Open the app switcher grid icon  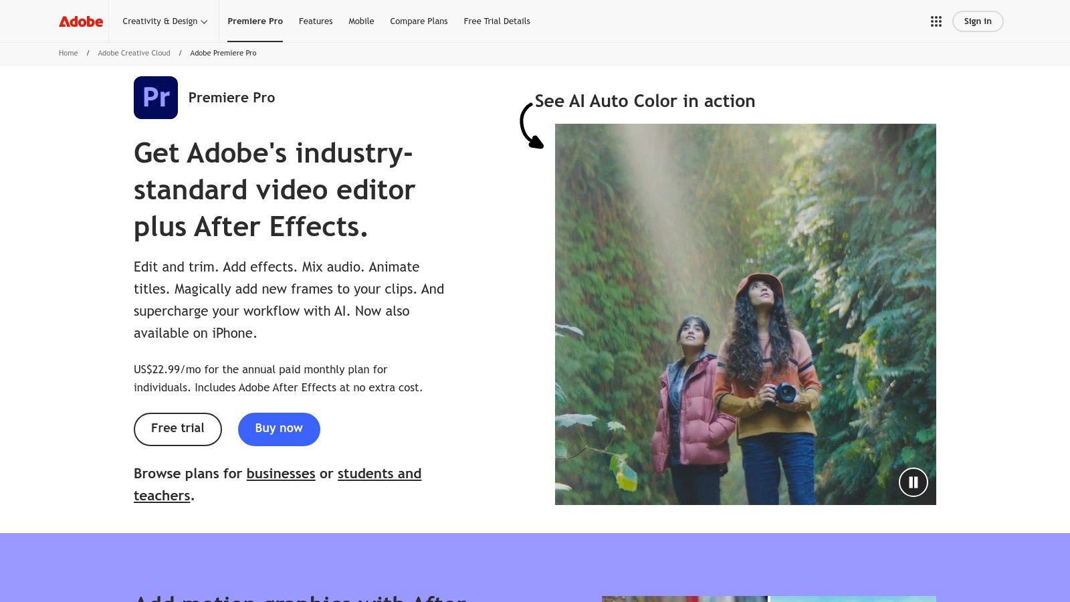pyautogui.click(x=936, y=21)
